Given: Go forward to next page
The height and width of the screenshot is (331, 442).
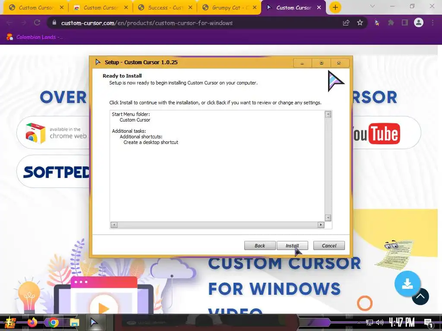Looking at the screenshot, I should (23, 22).
